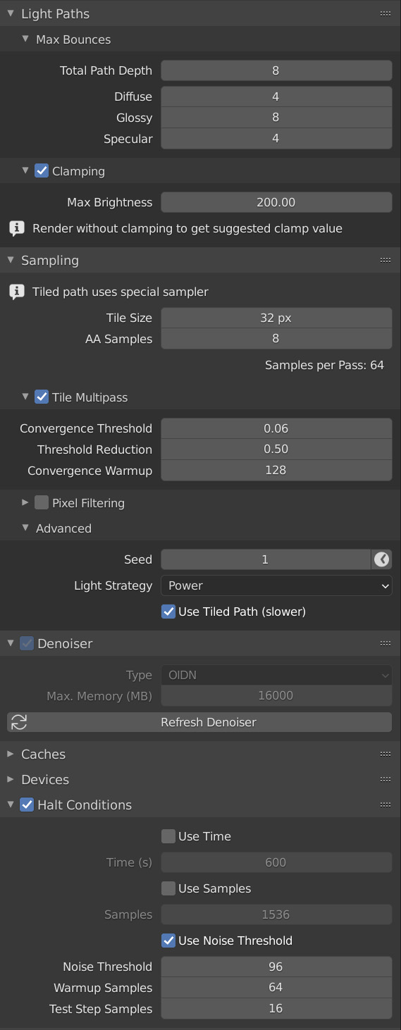The image size is (401, 1030).
Task: Click the Max Brightness value slider
Action: coord(276,202)
